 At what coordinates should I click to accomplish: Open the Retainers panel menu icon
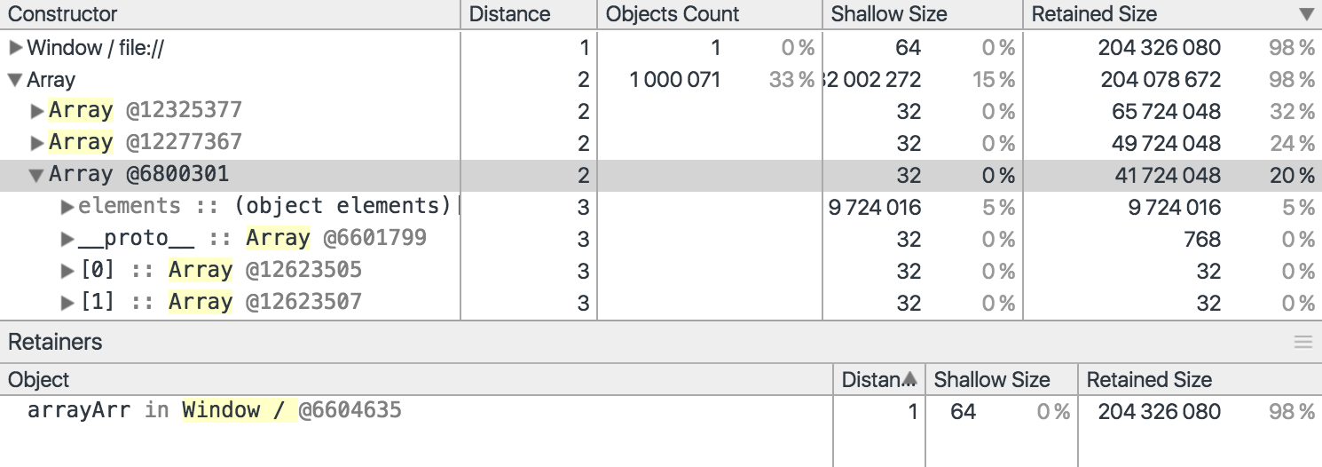pos(1302,343)
